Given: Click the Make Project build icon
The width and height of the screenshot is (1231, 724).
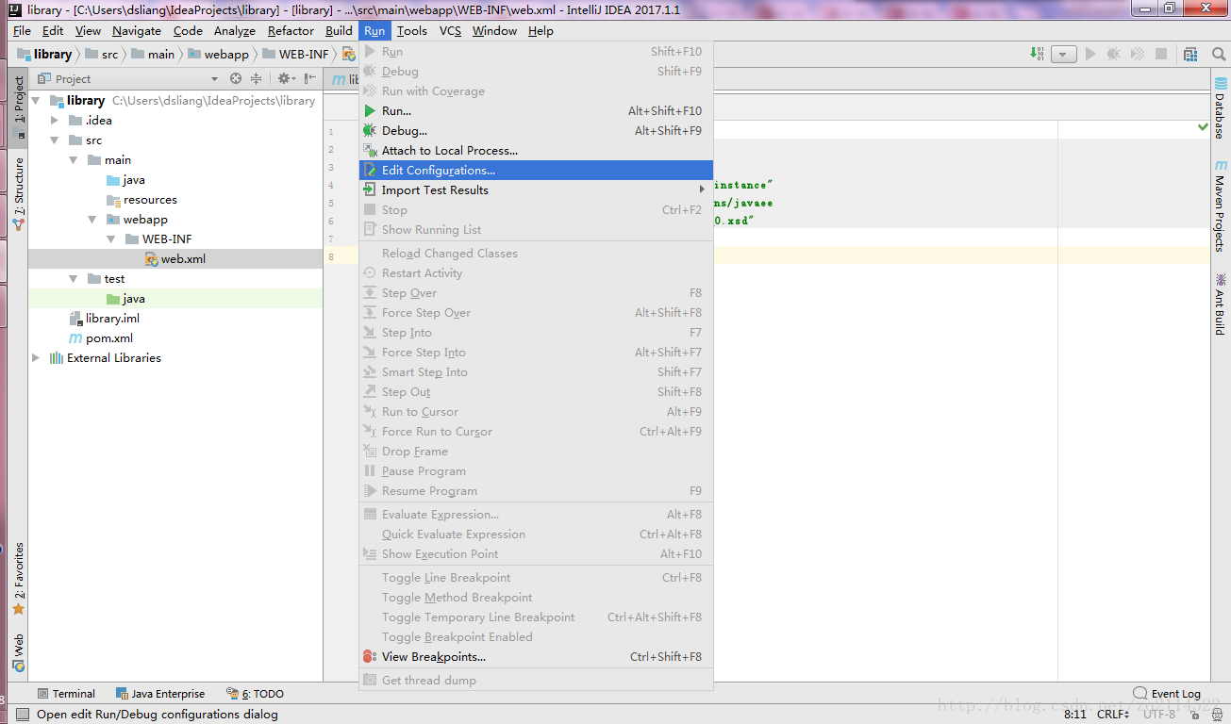Looking at the screenshot, I should (x=1038, y=54).
